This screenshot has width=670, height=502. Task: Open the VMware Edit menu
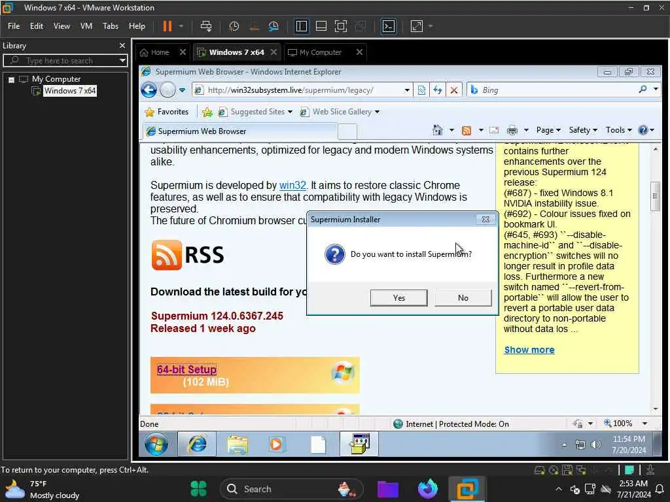tap(37, 26)
